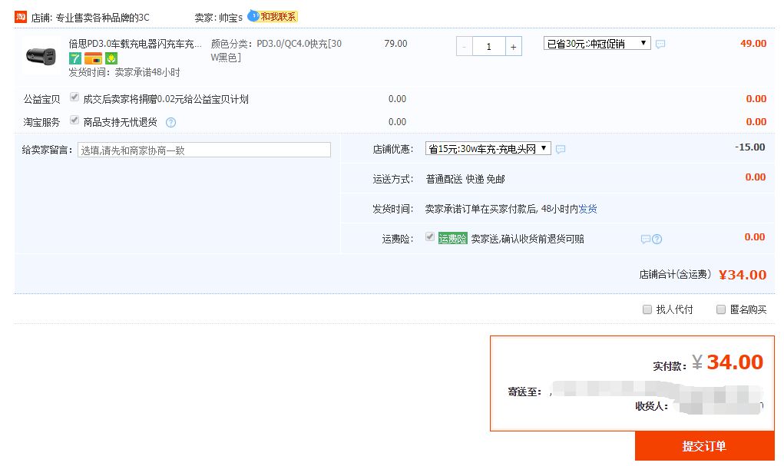Screen dimensions: 784x466
Task: Click message icon beside 冲冠促销 dropdown
Action: (x=660, y=44)
